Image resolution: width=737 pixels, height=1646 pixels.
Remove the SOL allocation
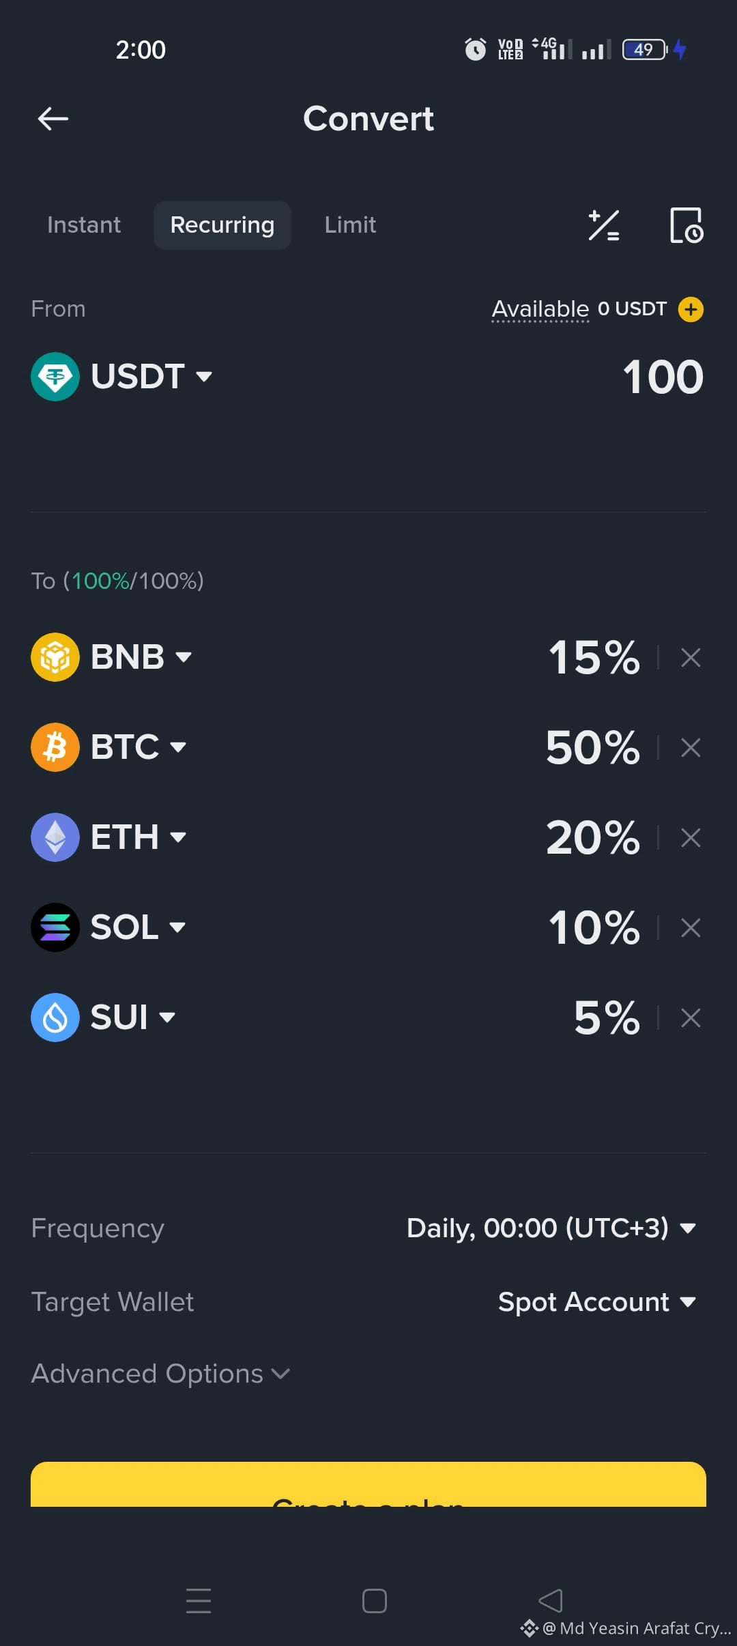tap(691, 927)
